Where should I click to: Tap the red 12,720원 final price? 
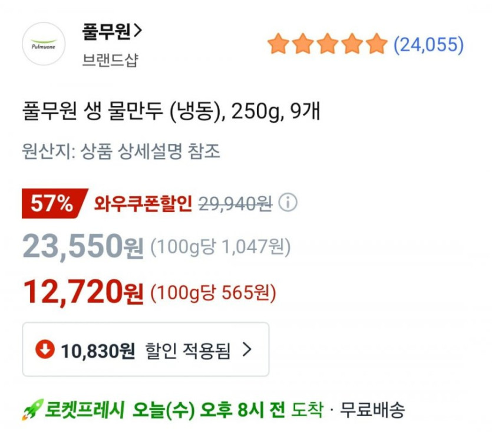coord(82,291)
